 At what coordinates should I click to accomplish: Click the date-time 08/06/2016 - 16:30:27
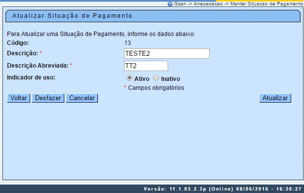[x=269, y=189]
